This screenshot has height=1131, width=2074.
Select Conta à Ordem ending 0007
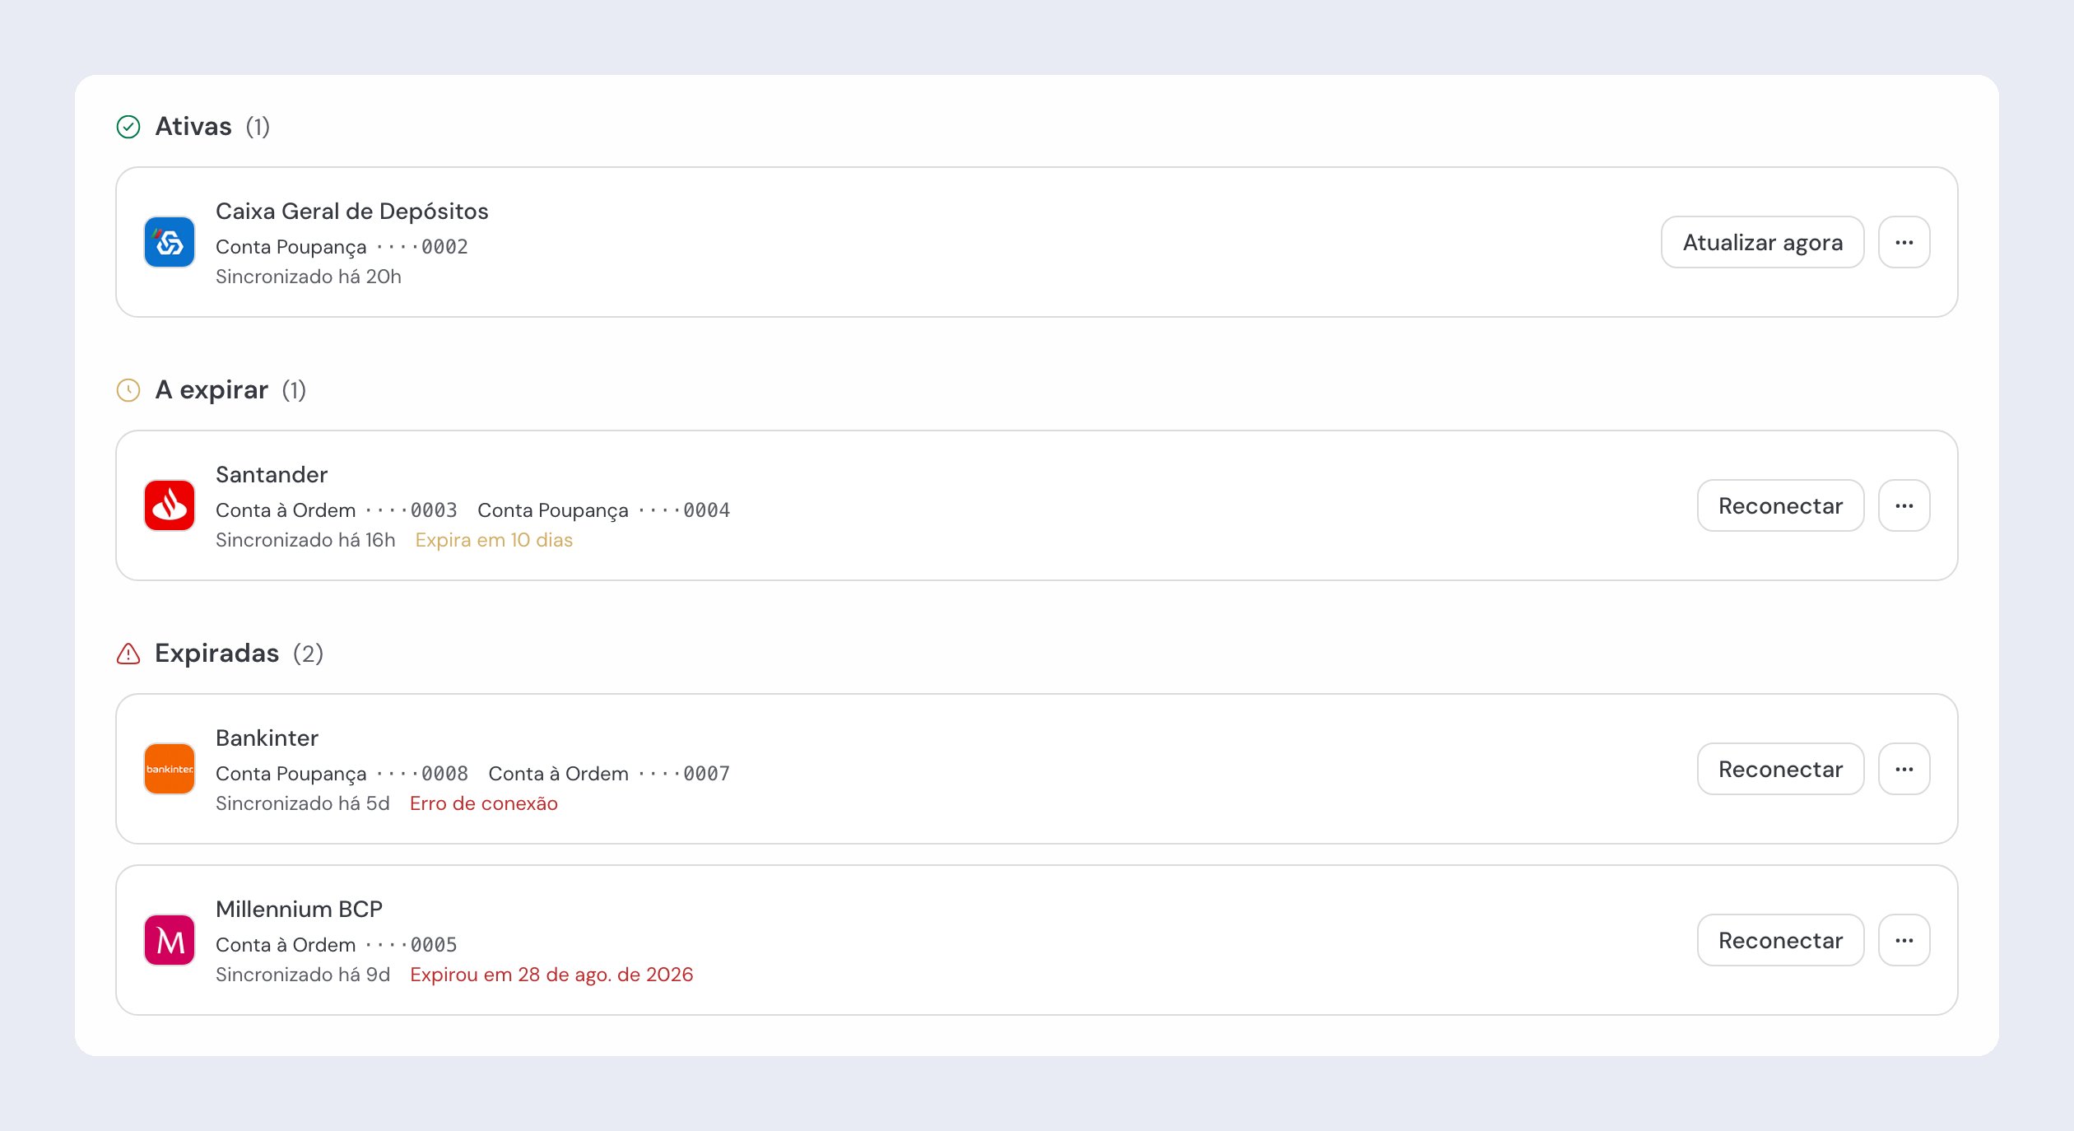pos(609,774)
